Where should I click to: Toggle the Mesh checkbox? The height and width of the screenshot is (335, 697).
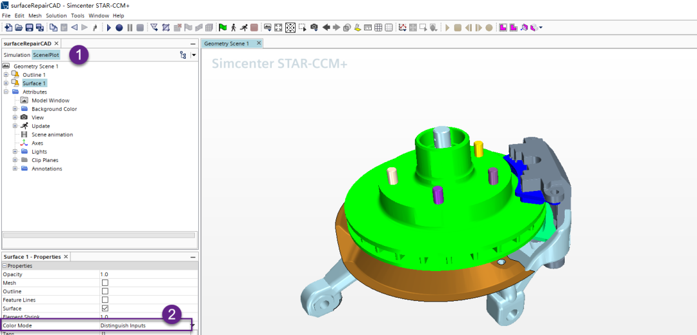tap(105, 283)
